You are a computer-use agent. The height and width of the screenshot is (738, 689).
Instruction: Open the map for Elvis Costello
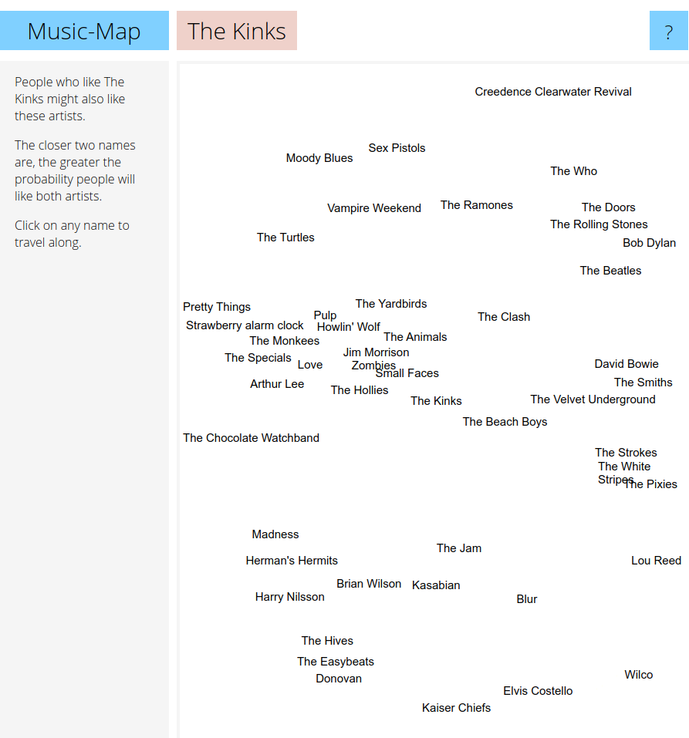pos(538,691)
